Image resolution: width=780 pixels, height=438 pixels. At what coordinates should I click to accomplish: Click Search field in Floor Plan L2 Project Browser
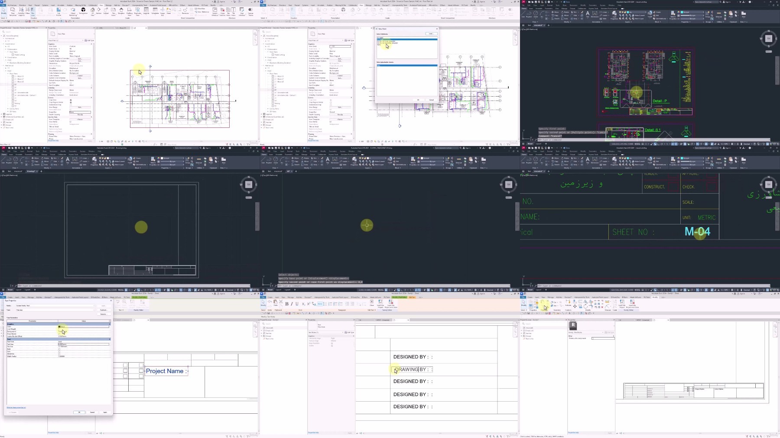[23, 32]
